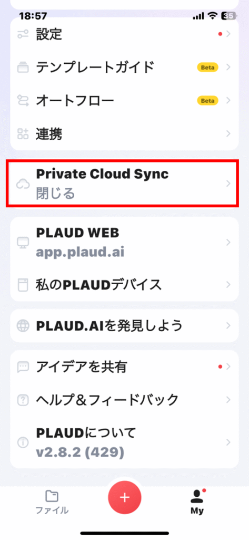Tap the 設定 sliders icon
The image size is (249, 540).
[x=23, y=34]
